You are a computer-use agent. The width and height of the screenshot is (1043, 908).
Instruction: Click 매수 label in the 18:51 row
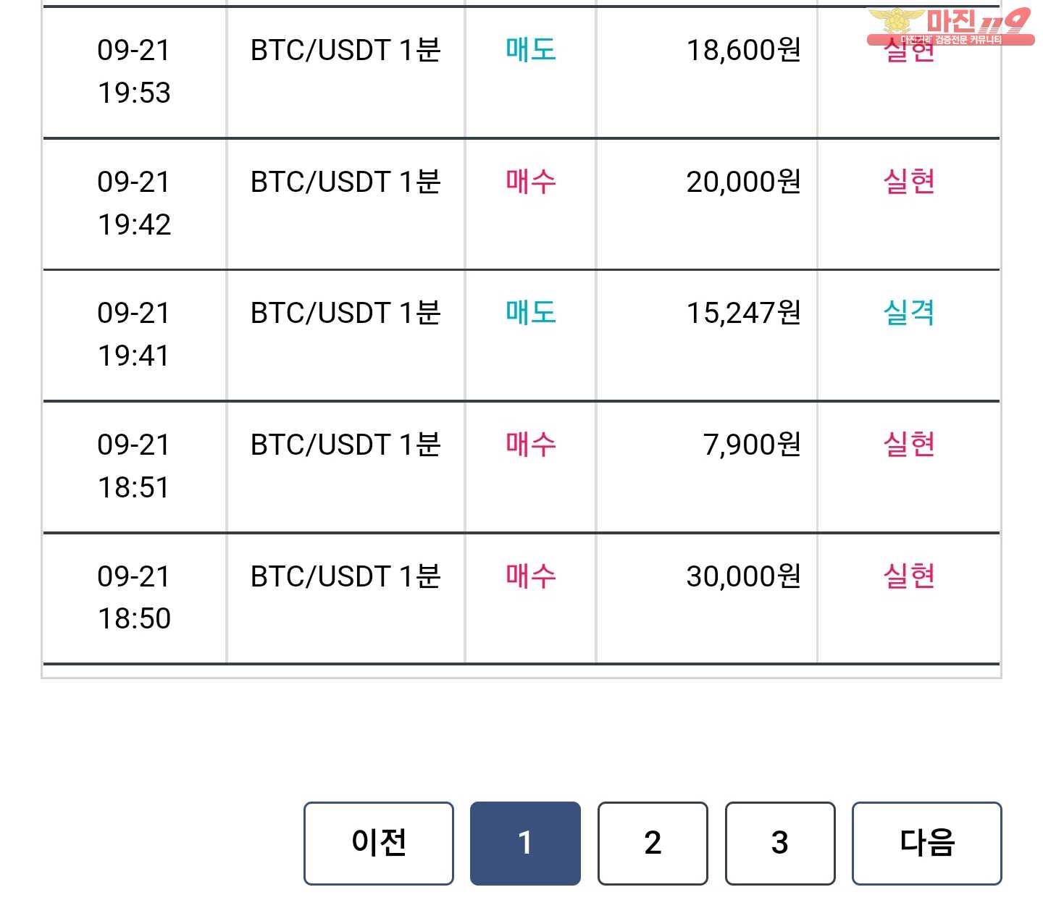pos(531,445)
